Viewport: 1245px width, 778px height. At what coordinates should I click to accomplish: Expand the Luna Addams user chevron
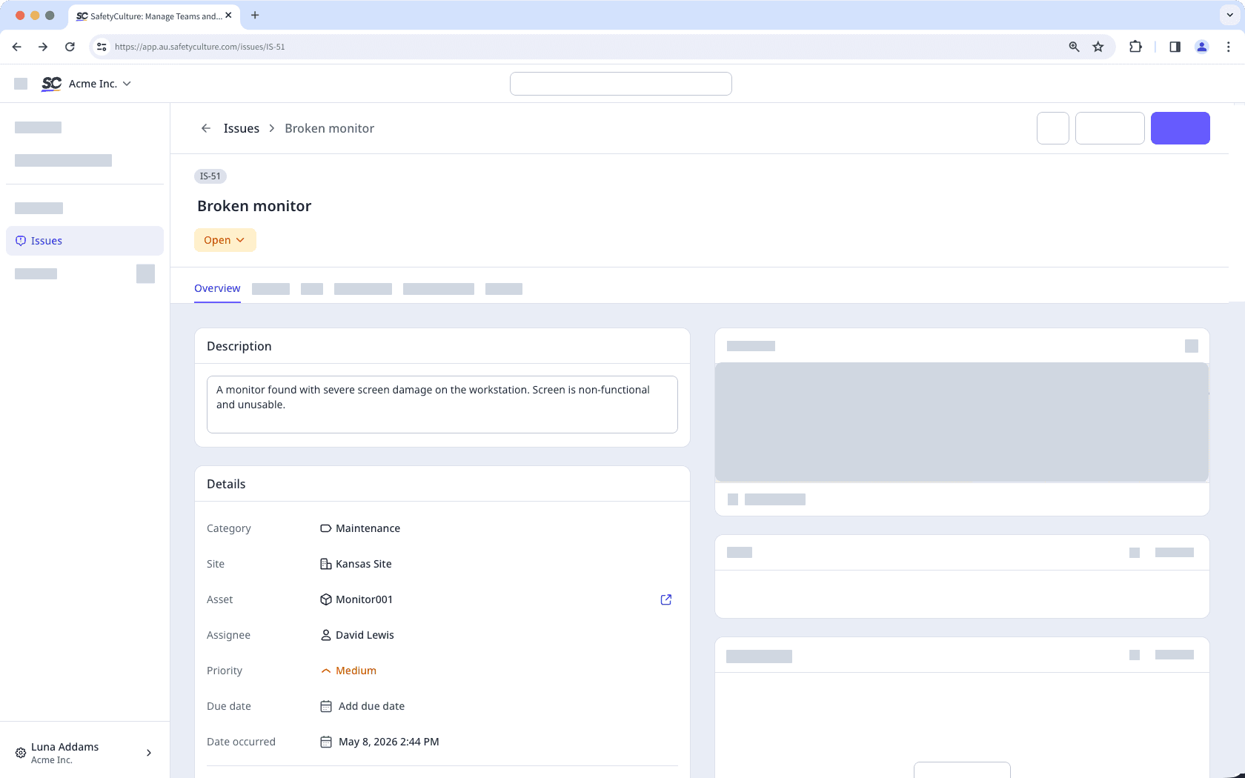149,753
